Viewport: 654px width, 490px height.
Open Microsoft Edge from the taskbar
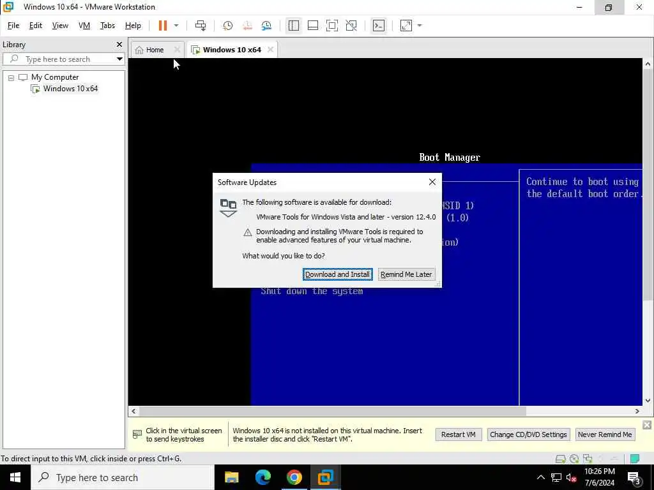tap(262, 477)
